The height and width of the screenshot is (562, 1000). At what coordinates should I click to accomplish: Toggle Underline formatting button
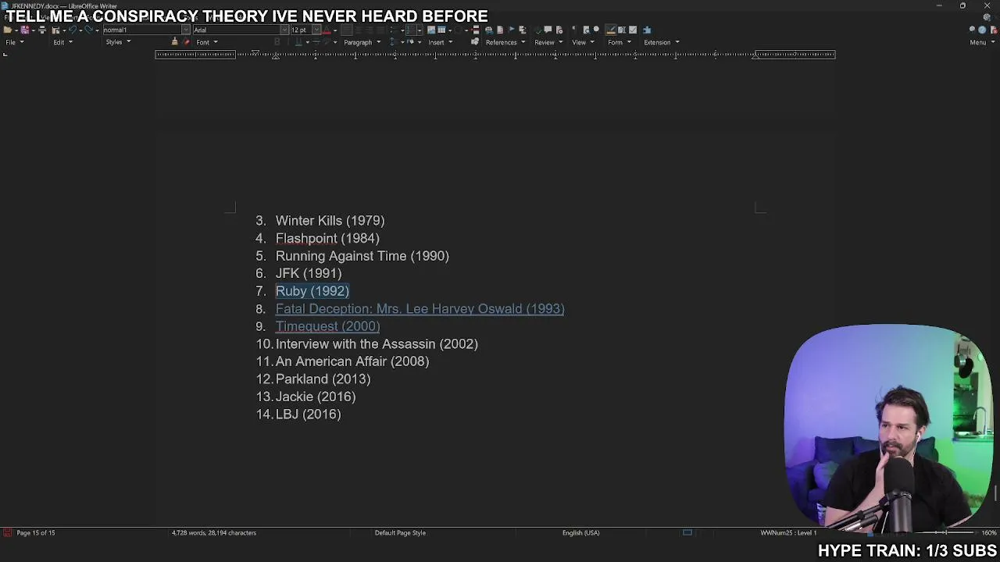[x=298, y=41]
